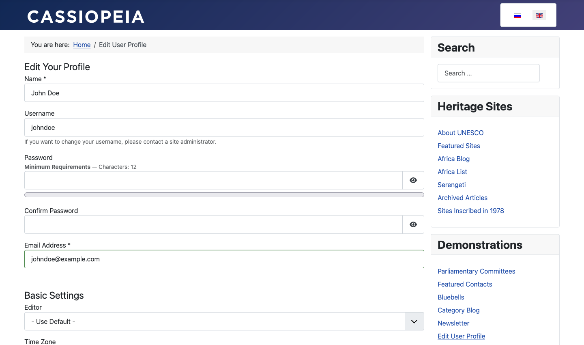Viewport: 584px width, 345px height.
Task: Click the "Basic Settings" heading
Action: click(54, 295)
